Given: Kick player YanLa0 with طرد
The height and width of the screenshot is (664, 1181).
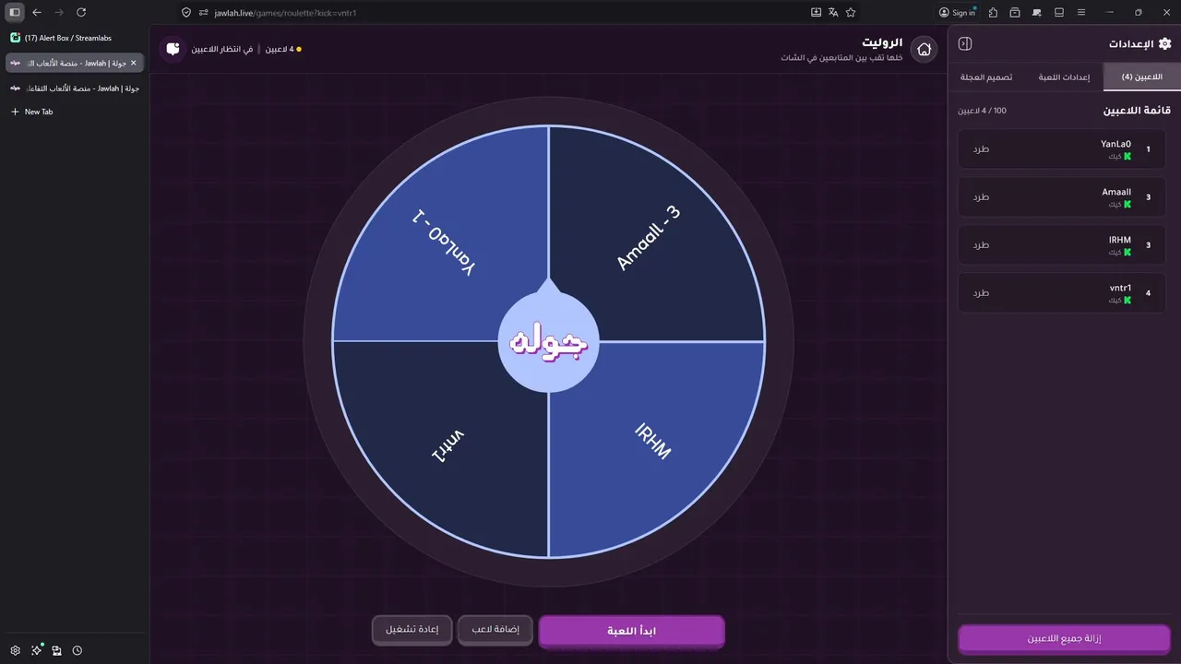Looking at the screenshot, I should tap(981, 148).
